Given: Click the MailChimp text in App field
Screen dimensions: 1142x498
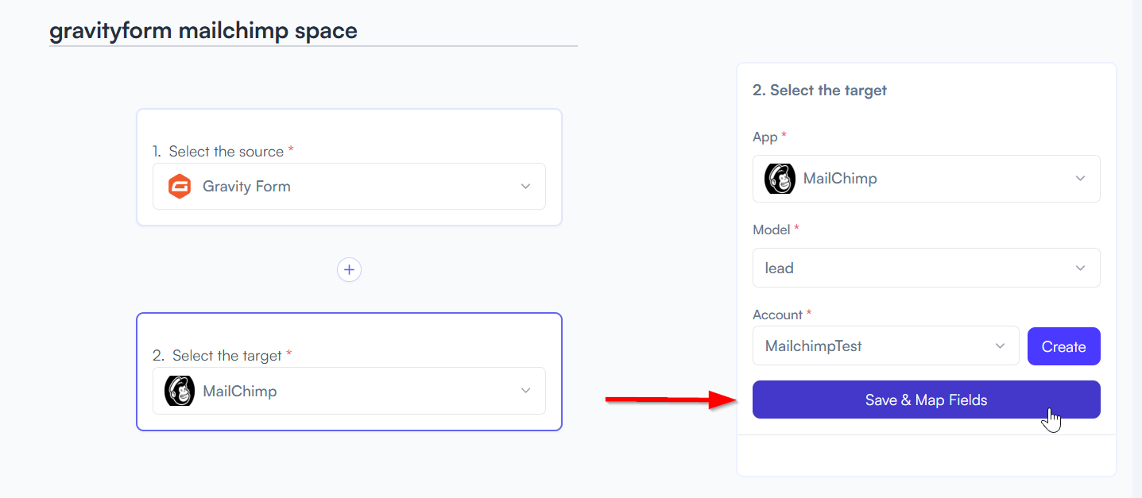Looking at the screenshot, I should pos(840,179).
